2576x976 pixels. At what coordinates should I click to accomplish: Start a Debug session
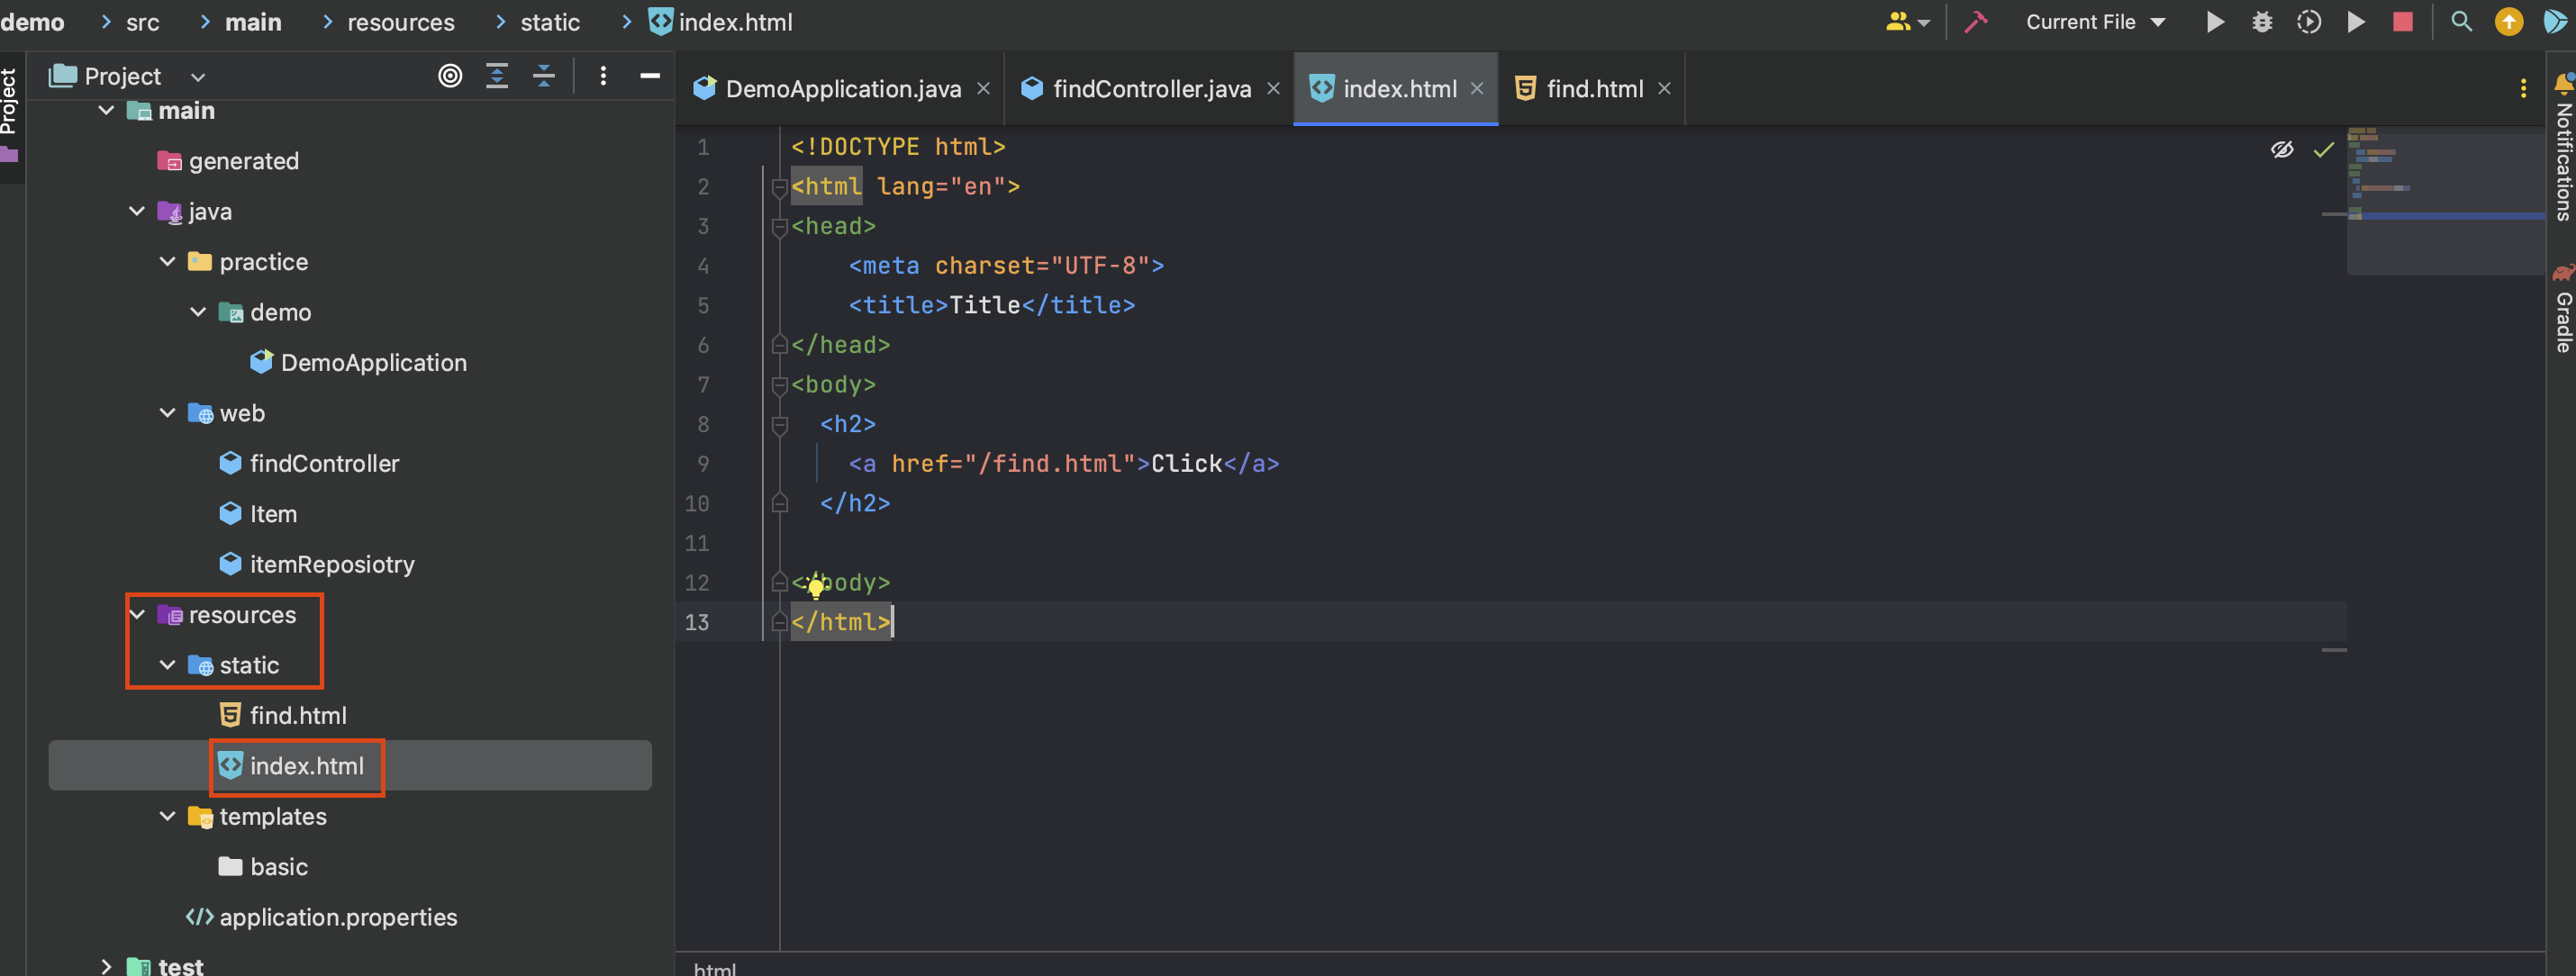point(2262,21)
